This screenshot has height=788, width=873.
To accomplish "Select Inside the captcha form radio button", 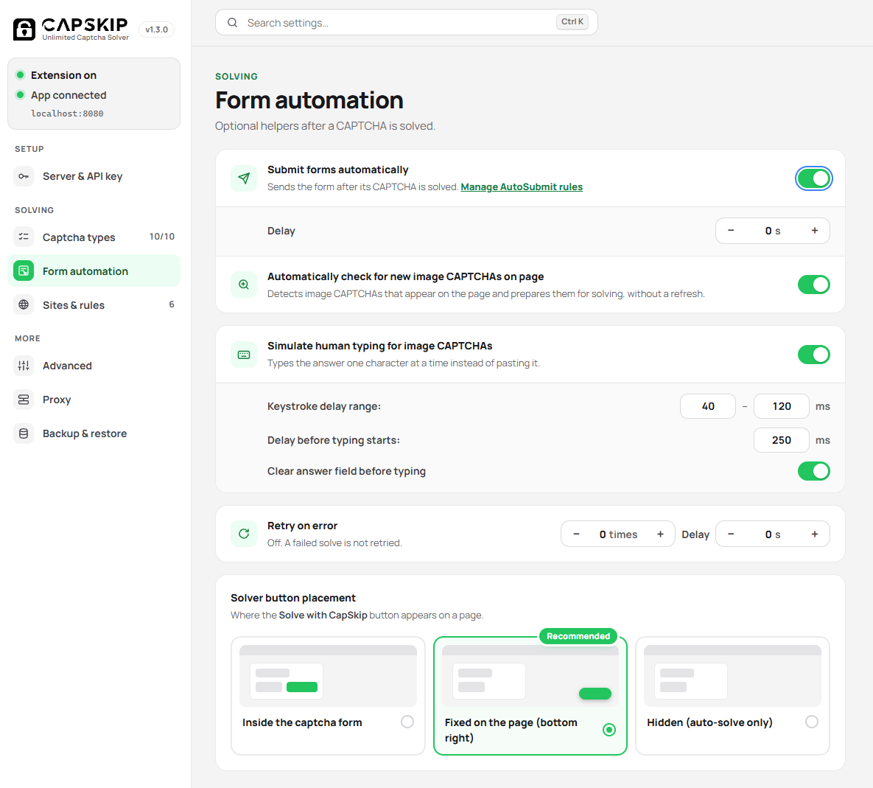I will click(x=407, y=722).
